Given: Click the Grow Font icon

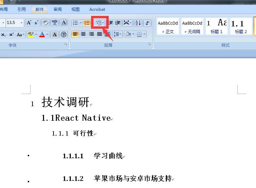Looking at the screenshot, I should pyautogui.click(x=29, y=23).
